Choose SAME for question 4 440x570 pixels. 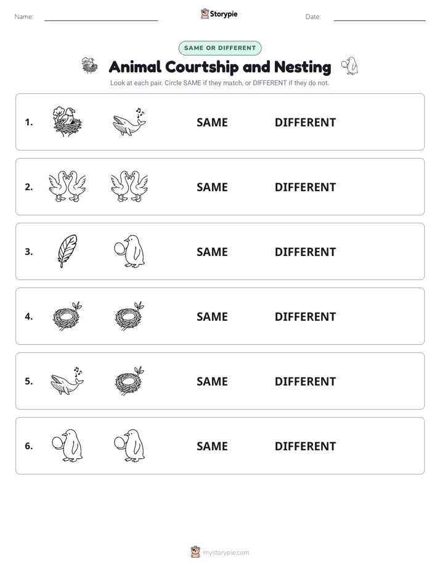(x=212, y=316)
